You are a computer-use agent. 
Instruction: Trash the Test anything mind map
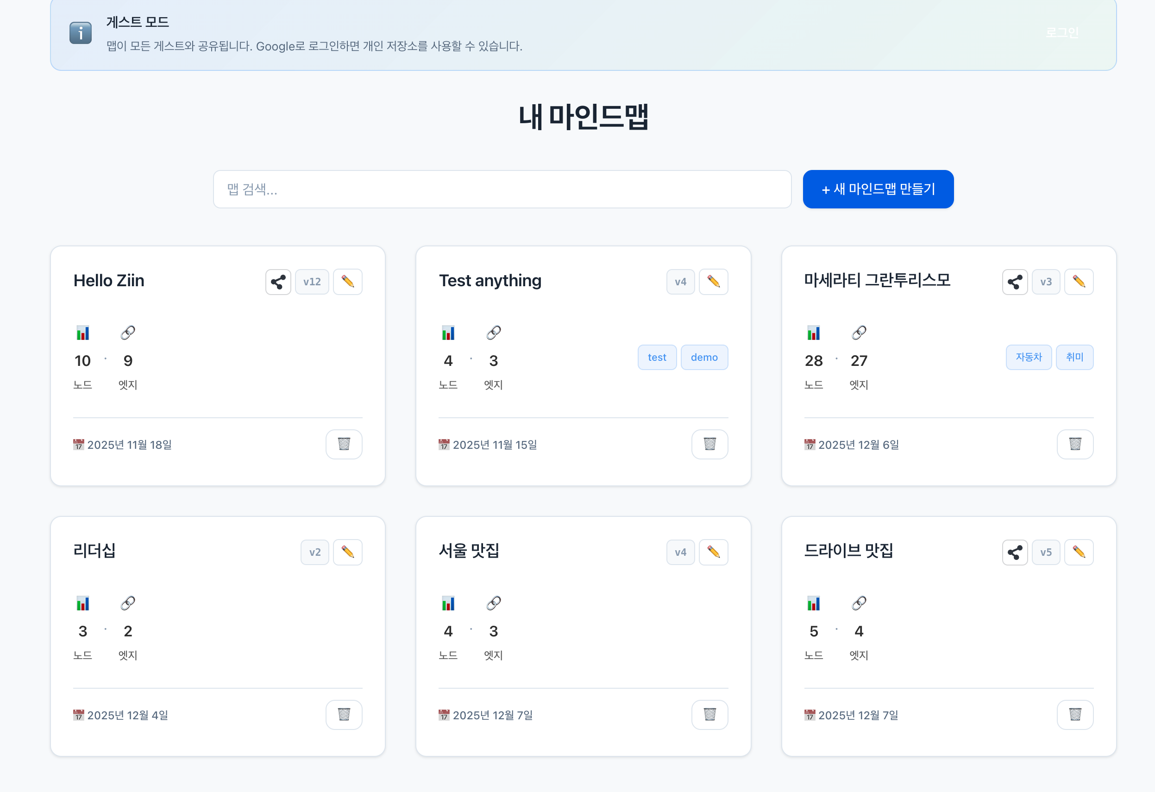tap(709, 444)
